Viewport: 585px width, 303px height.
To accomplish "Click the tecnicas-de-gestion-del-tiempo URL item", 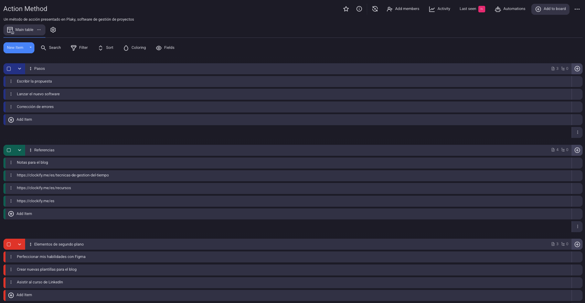I will 63,175.
